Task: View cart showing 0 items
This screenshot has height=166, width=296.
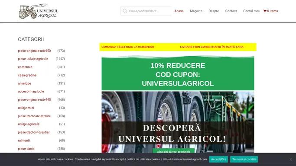Action: click(x=270, y=11)
